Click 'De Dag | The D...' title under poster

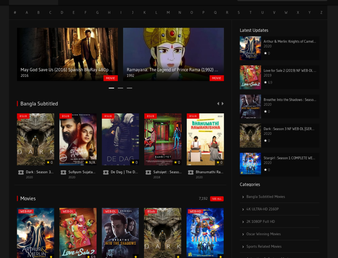pos(124,172)
